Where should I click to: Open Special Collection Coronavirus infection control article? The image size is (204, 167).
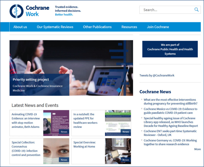coord(26,149)
